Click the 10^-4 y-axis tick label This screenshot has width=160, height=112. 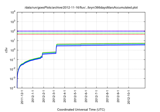pos(13,88)
